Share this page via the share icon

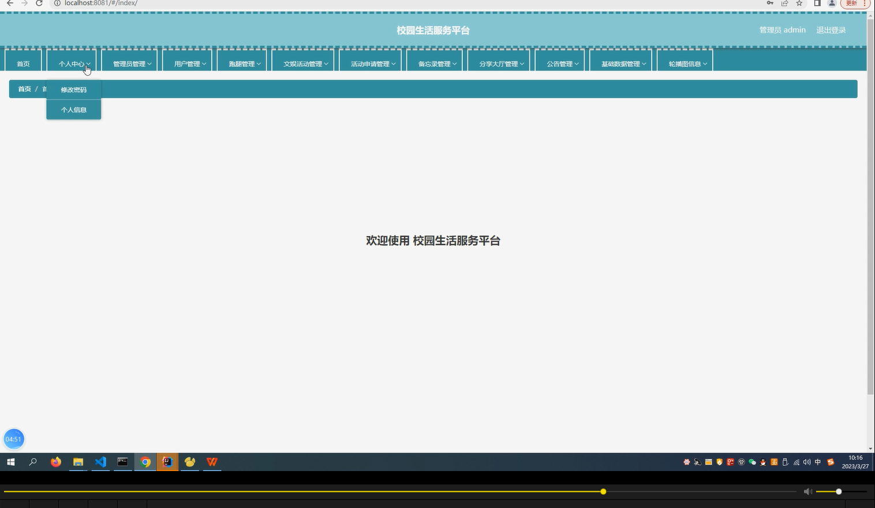784,3
